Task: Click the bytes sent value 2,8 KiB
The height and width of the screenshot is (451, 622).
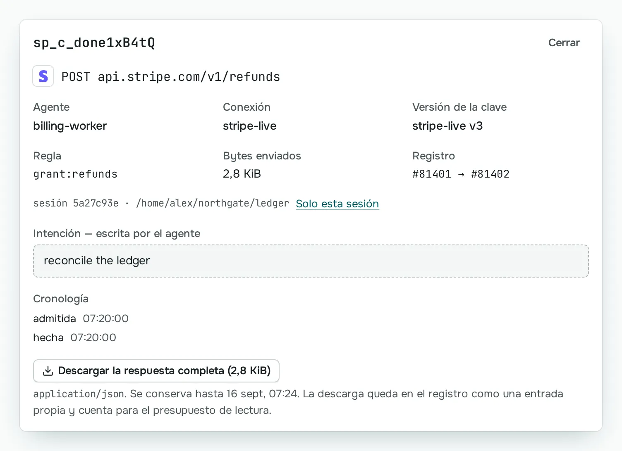Action: [x=242, y=174]
